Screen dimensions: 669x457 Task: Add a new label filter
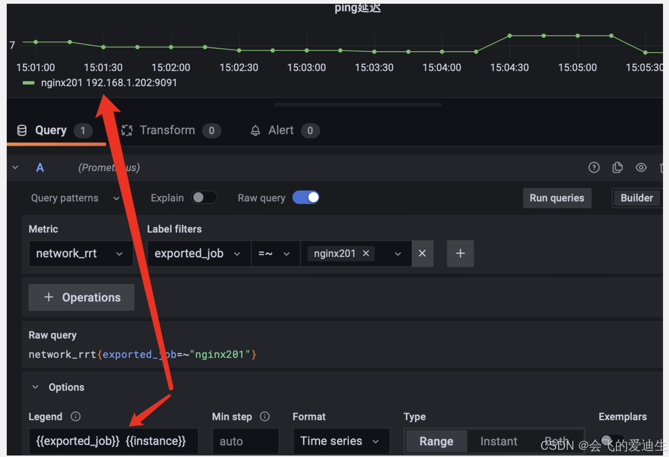click(460, 254)
